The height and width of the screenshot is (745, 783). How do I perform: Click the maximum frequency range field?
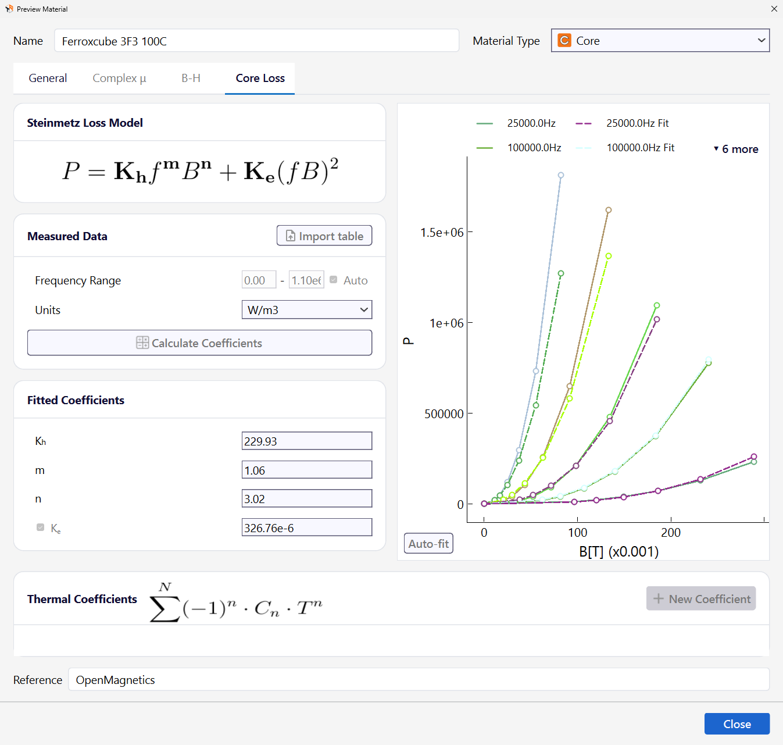306,280
